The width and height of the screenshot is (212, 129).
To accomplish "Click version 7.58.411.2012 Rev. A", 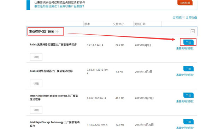I will pos(98,71).
